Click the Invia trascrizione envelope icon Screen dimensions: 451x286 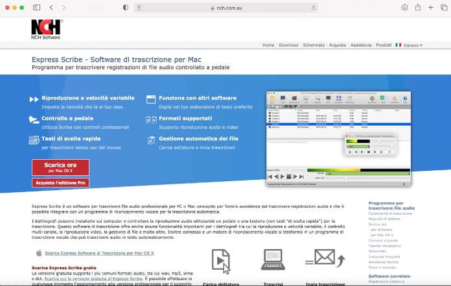pyautogui.click(x=325, y=258)
